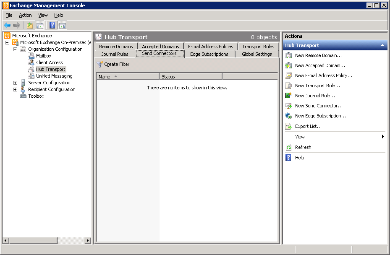This screenshot has width=390, height=255.
Task: Open the View menu in menu bar
Action: click(x=43, y=15)
